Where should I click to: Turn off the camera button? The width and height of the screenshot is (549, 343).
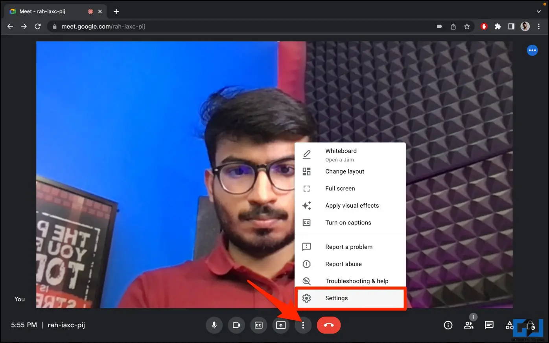236,325
